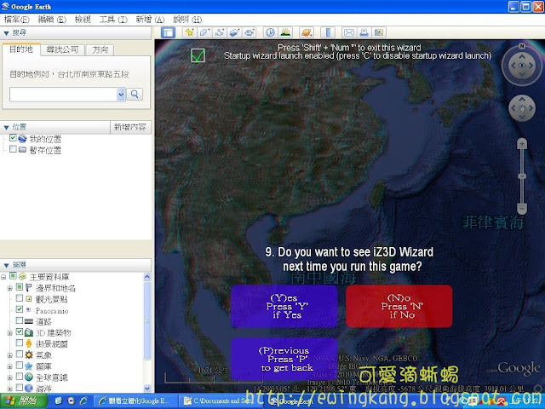Viewport: 545px width, 409px height.
Task: Click the layers scrollbar down arrow
Action: click(x=147, y=389)
